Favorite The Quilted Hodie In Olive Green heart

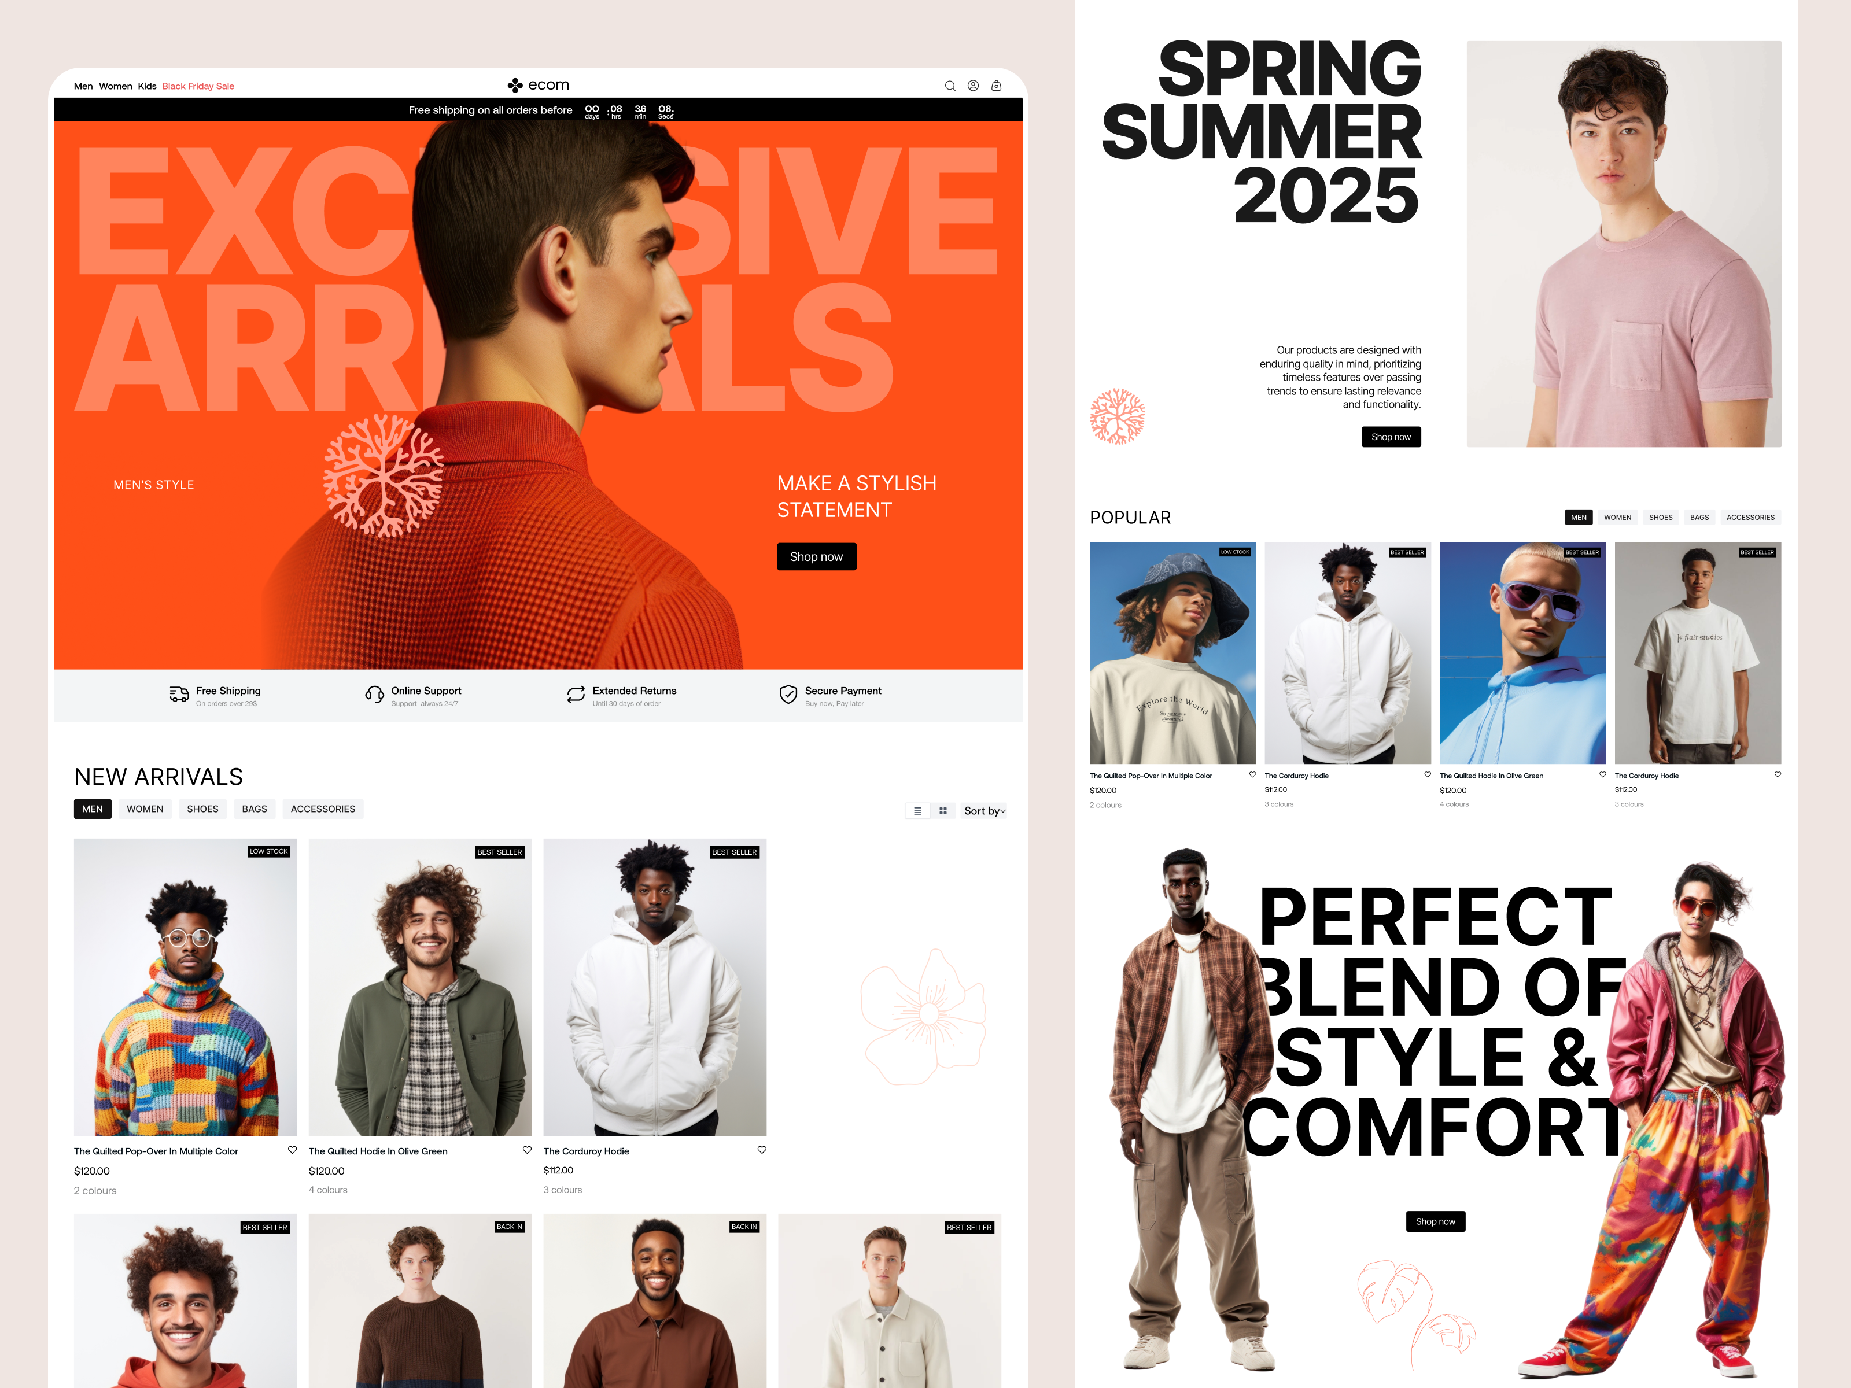click(527, 1150)
